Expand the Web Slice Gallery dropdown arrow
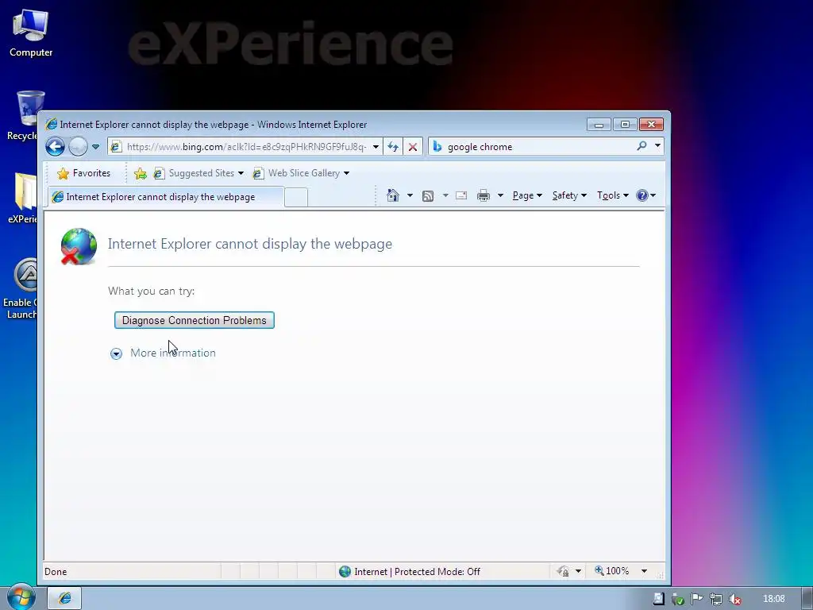 [346, 173]
